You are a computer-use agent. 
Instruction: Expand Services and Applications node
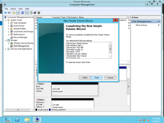6,49
